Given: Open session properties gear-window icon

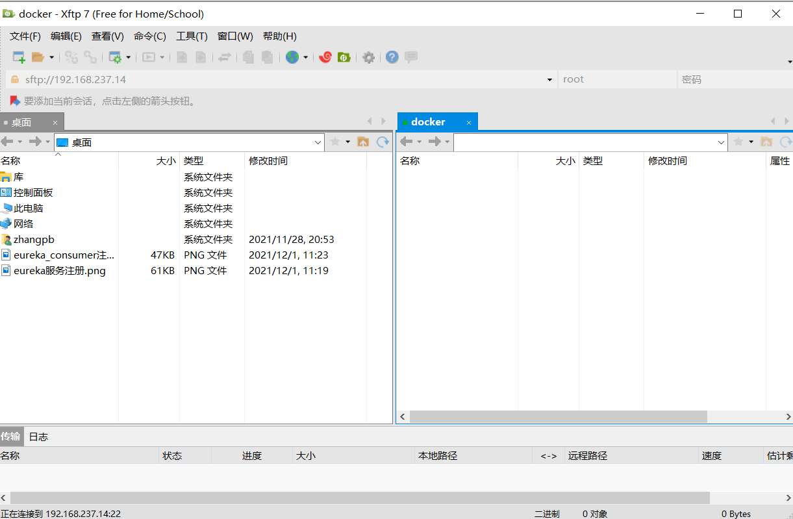Looking at the screenshot, I should (x=115, y=57).
